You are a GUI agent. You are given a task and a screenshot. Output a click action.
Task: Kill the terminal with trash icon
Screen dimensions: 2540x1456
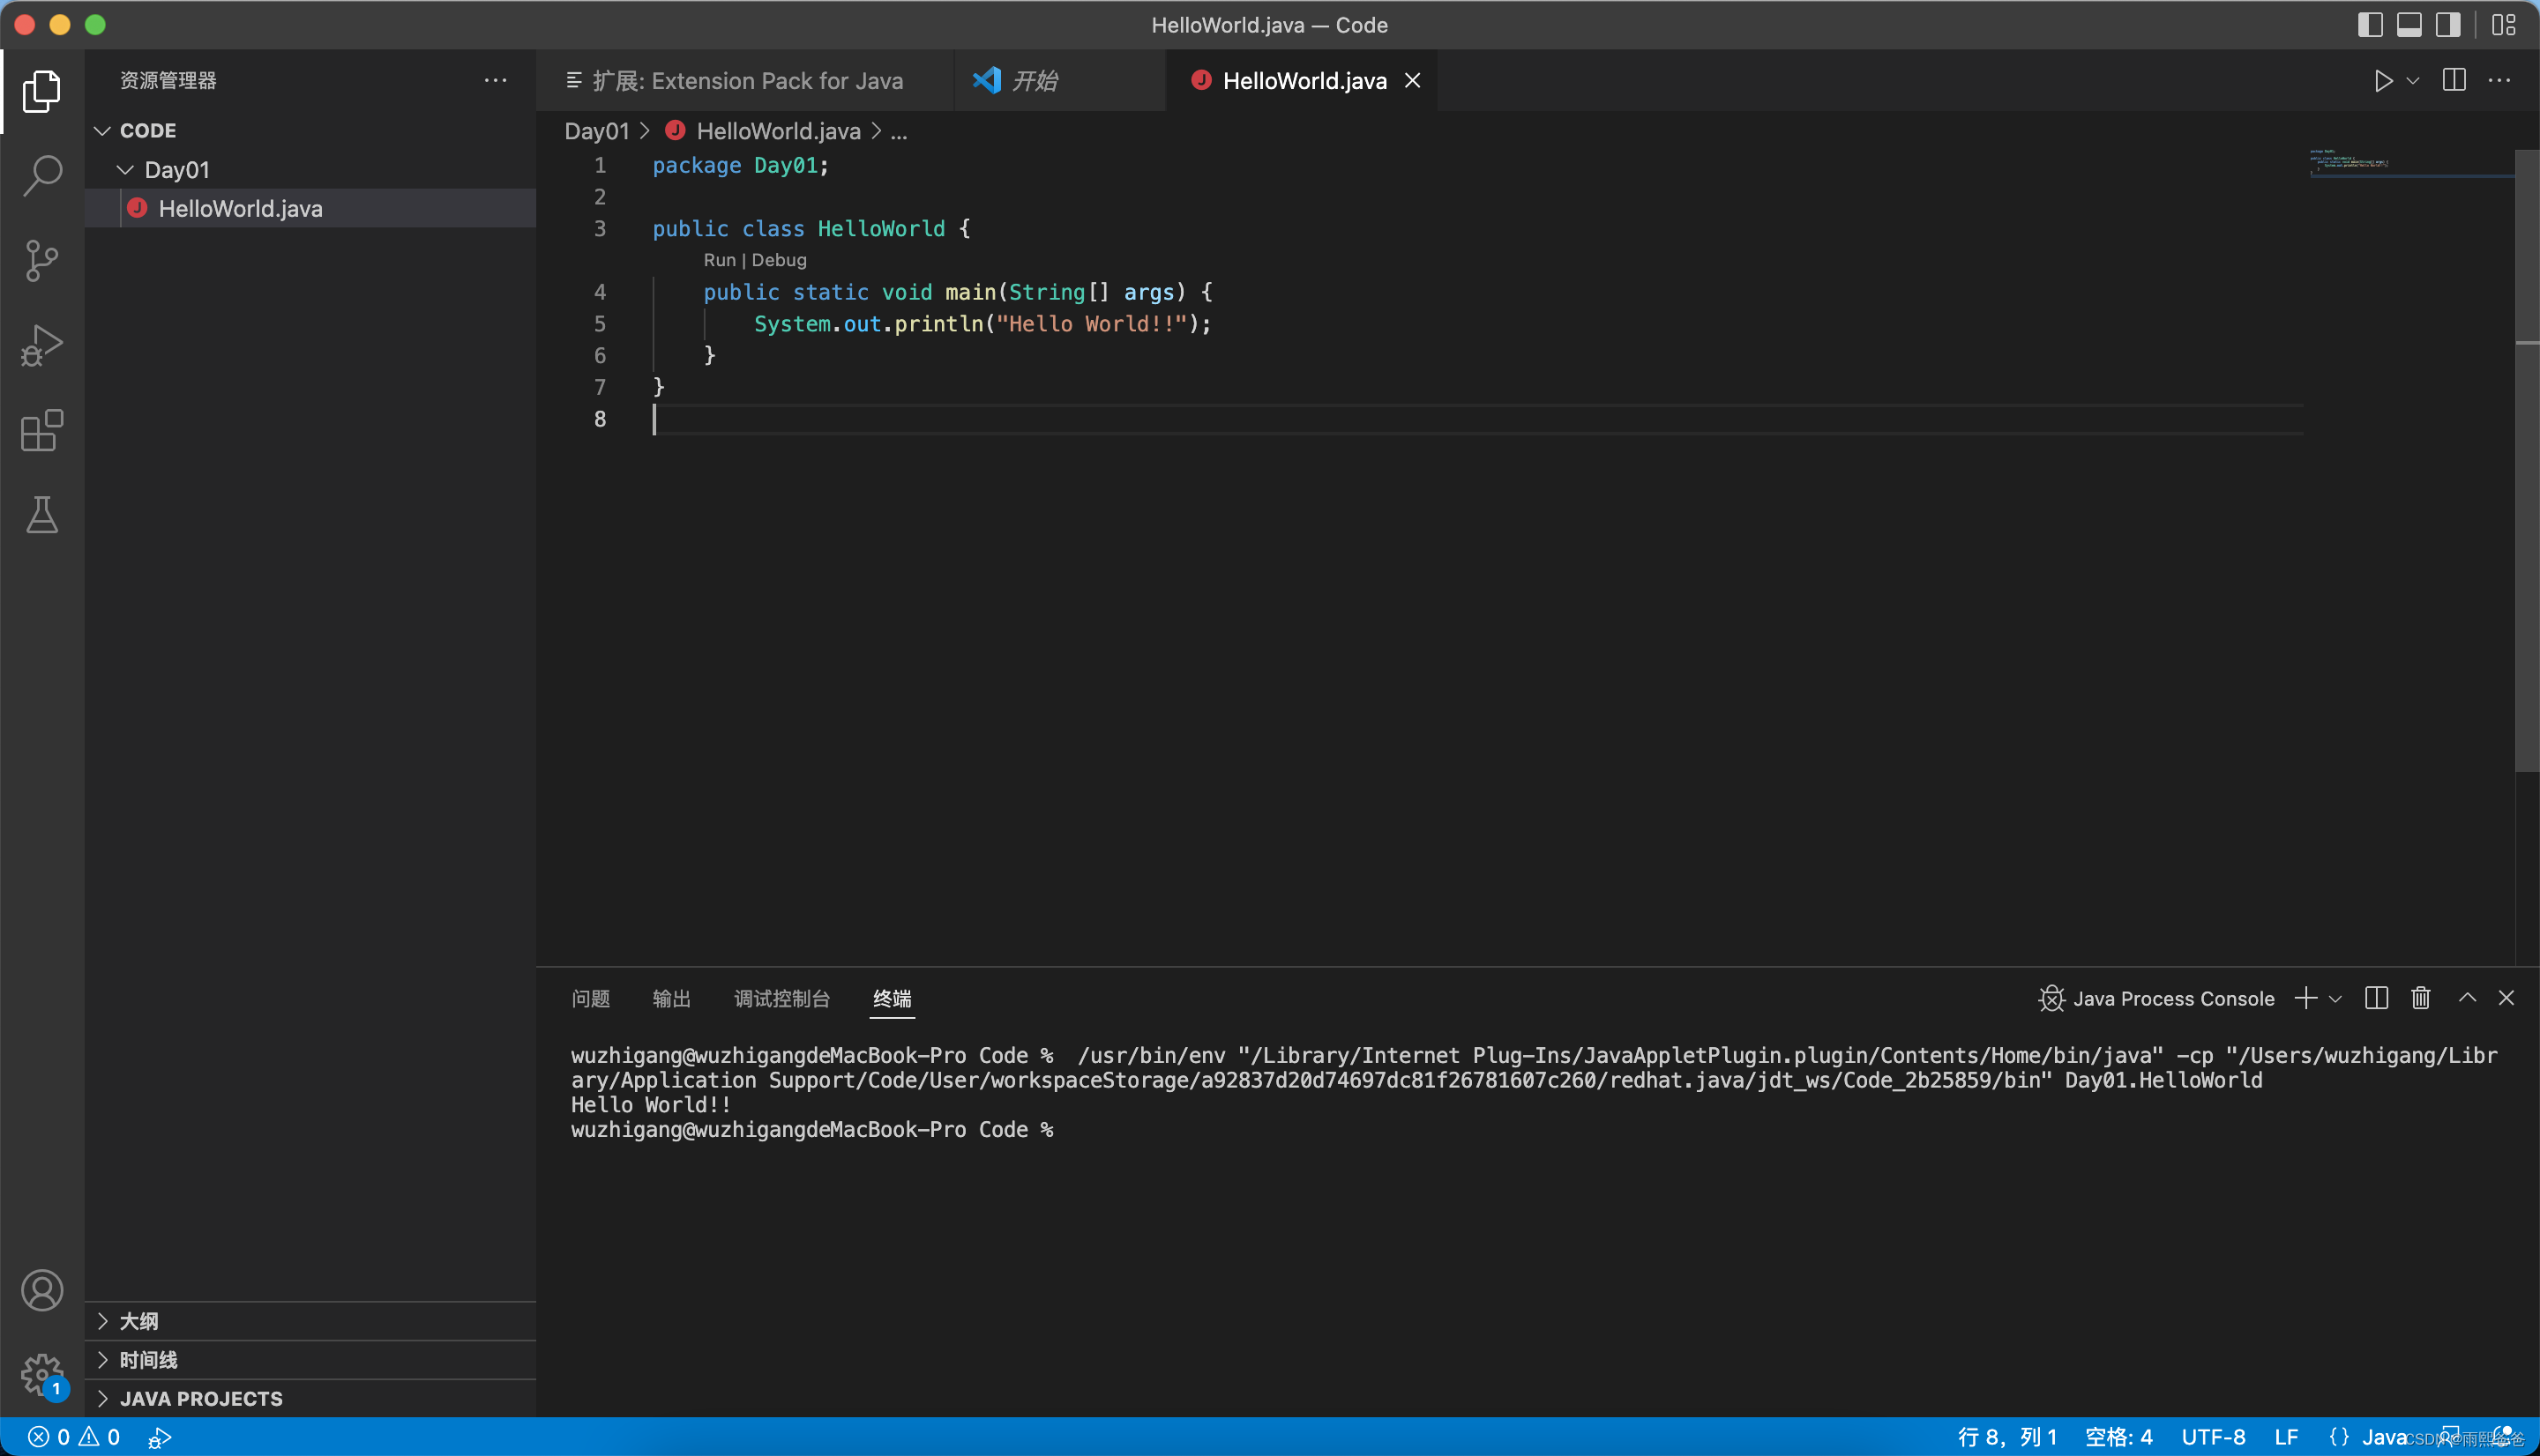pos(2421,998)
